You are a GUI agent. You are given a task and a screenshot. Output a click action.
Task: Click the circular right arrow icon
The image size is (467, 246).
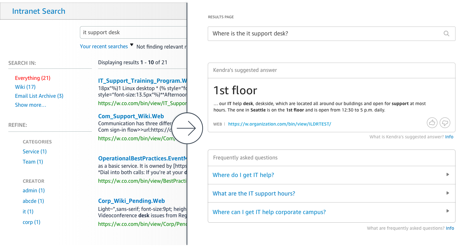point(186,128)
